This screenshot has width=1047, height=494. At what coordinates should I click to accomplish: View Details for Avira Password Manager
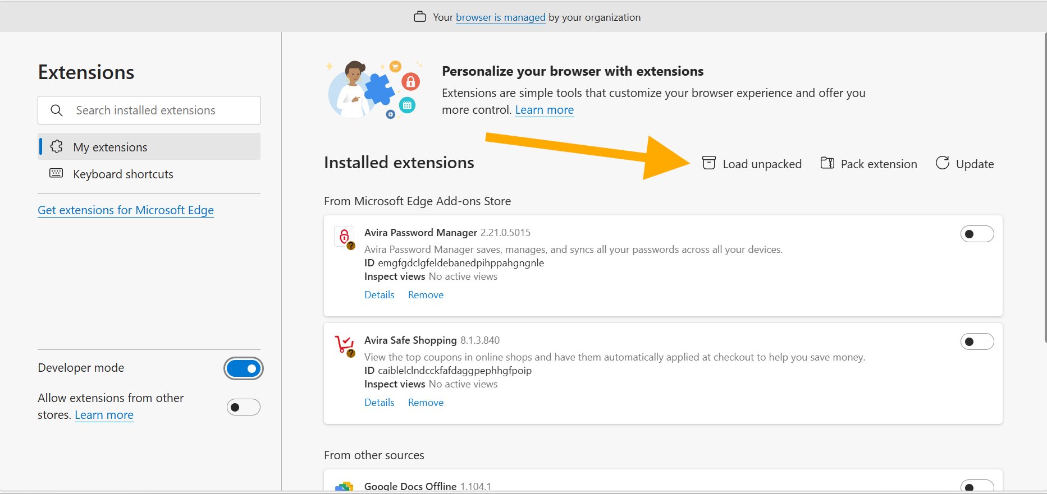pyautogui.click(x=380, y=295)
